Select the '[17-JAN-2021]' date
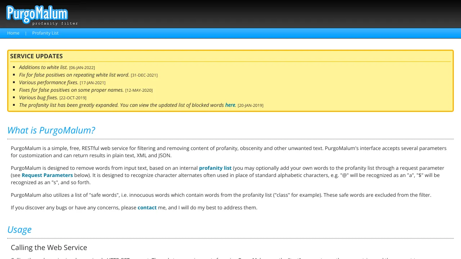This screenshot has width=461, height=259. [93, 83]
